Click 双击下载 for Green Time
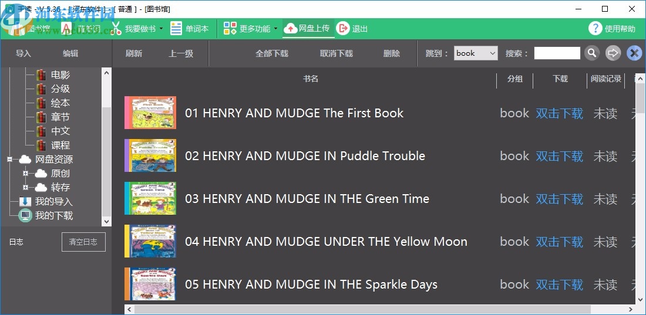This screenshot has height=315, width=646. pyautogui.click(x=560, y=199)
